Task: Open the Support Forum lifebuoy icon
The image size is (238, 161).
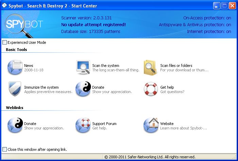Action: tap(83, 126)
